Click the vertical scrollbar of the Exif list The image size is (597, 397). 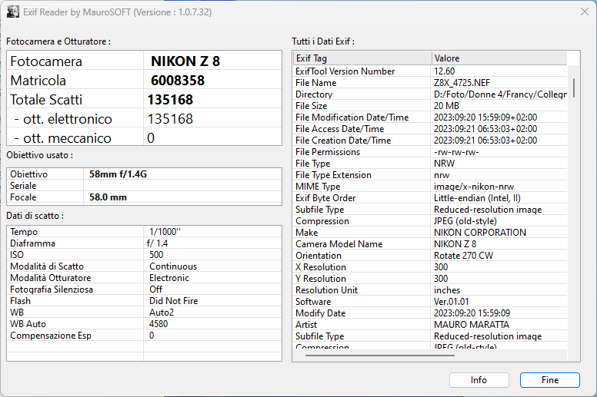coord(574,88)
